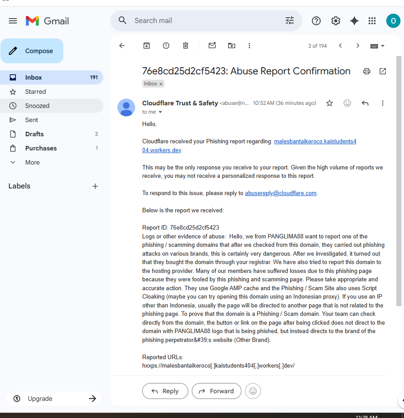Open email in new window
Viewport: 404px width, 418px height.
383,71
